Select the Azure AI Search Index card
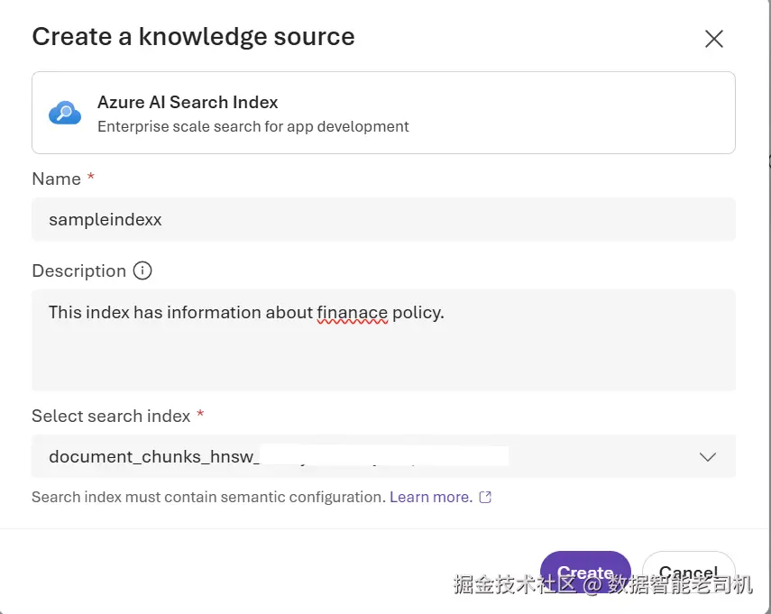 tap(383, 113)
